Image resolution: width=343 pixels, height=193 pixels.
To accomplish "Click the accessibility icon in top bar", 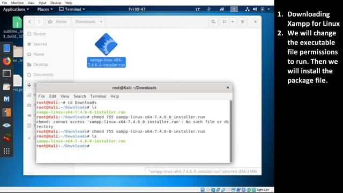I will tap(209, 9).
